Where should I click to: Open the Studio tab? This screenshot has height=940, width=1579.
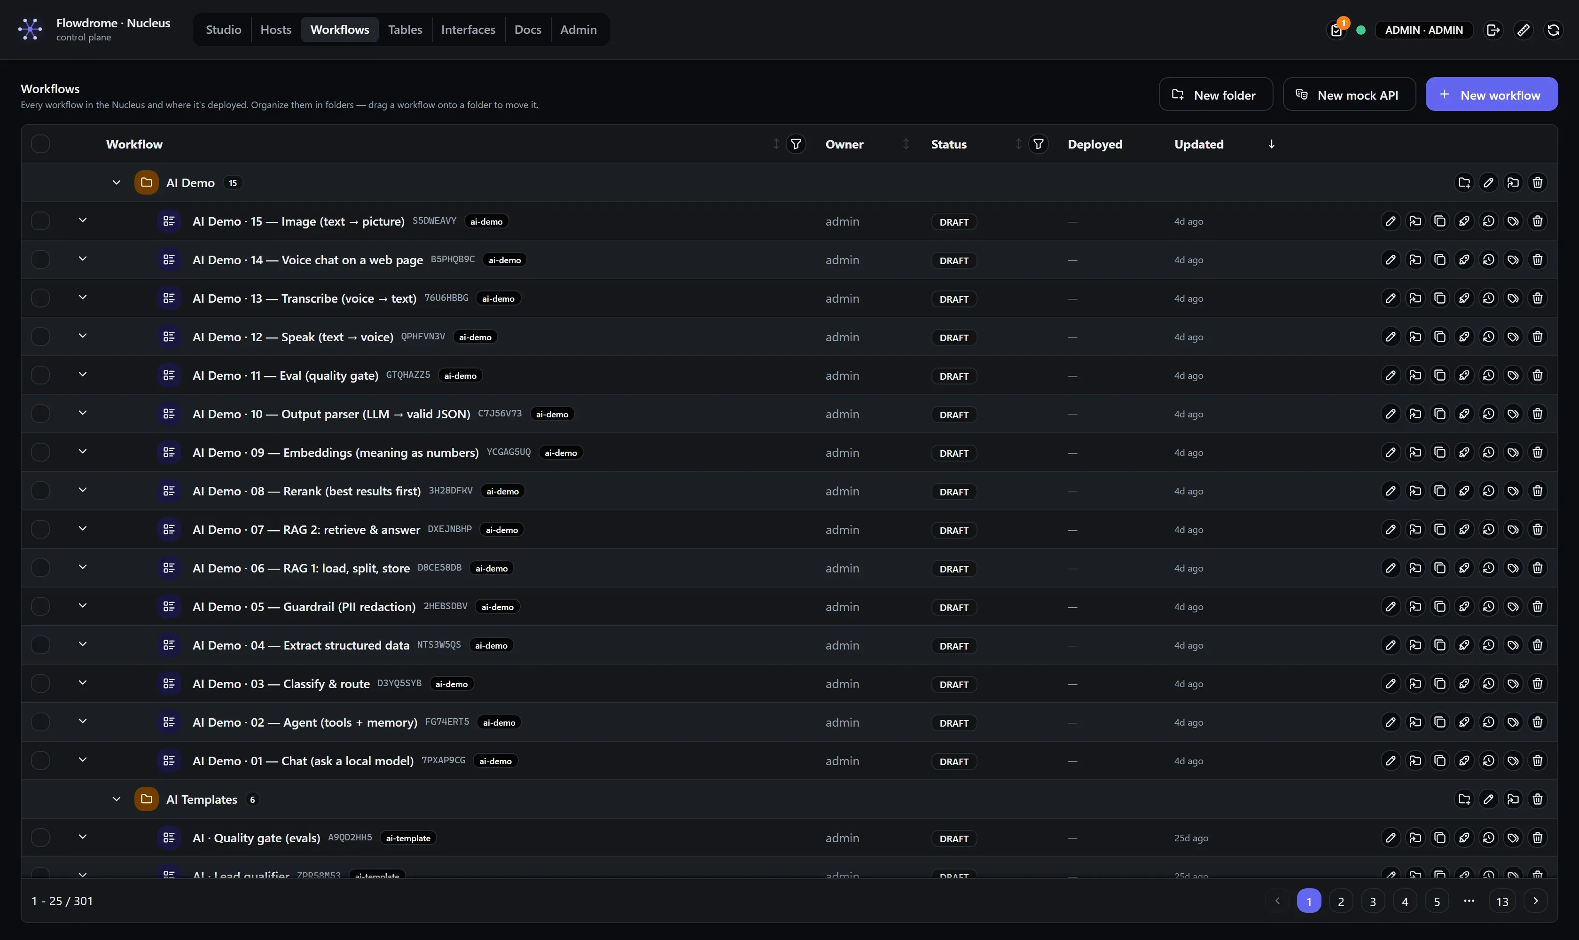[x=224, y=30]
